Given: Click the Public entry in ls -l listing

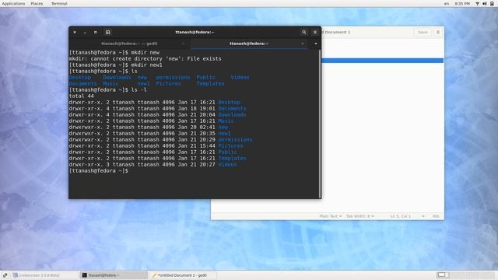Looking at the screenshot, I should (227, 152).
